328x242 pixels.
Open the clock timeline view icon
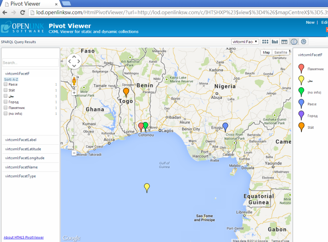303,42
